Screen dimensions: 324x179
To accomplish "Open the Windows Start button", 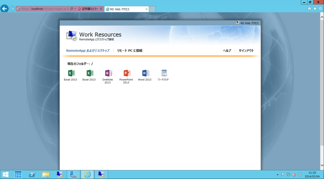I will [x=6, y=175].
